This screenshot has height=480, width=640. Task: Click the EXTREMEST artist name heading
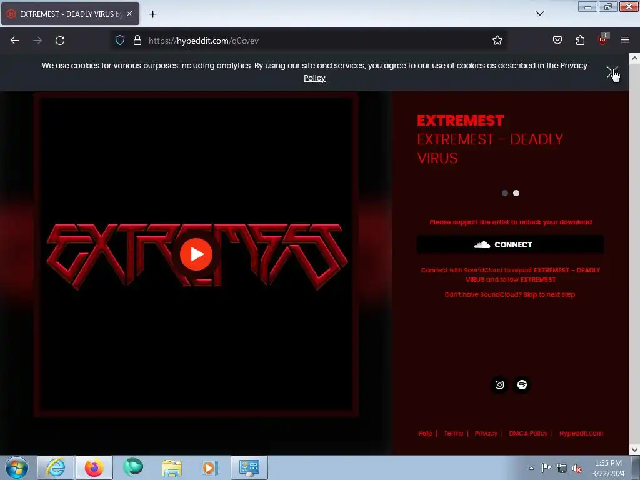point(461,121)
